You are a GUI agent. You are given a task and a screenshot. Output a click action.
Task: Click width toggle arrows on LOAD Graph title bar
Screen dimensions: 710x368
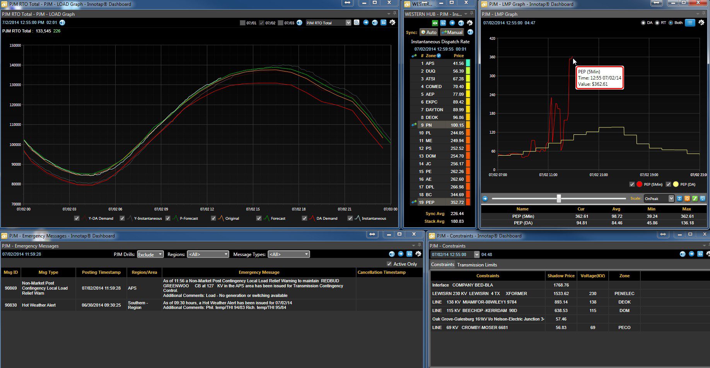pos(348,3)
